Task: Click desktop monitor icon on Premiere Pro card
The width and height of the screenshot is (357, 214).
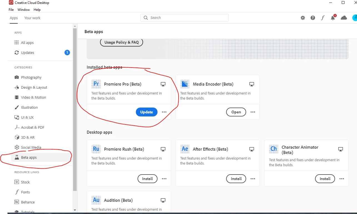Action: click(x=163, y=84)
